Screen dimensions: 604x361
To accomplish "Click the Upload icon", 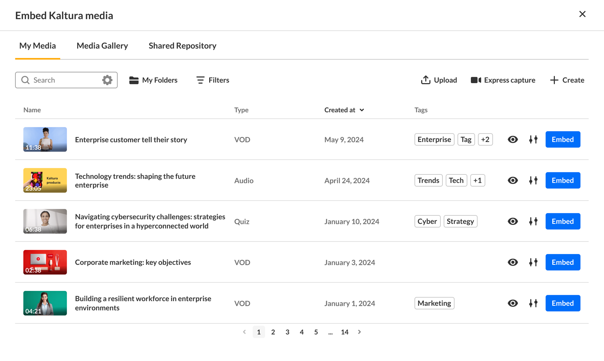I will (426, 80).
